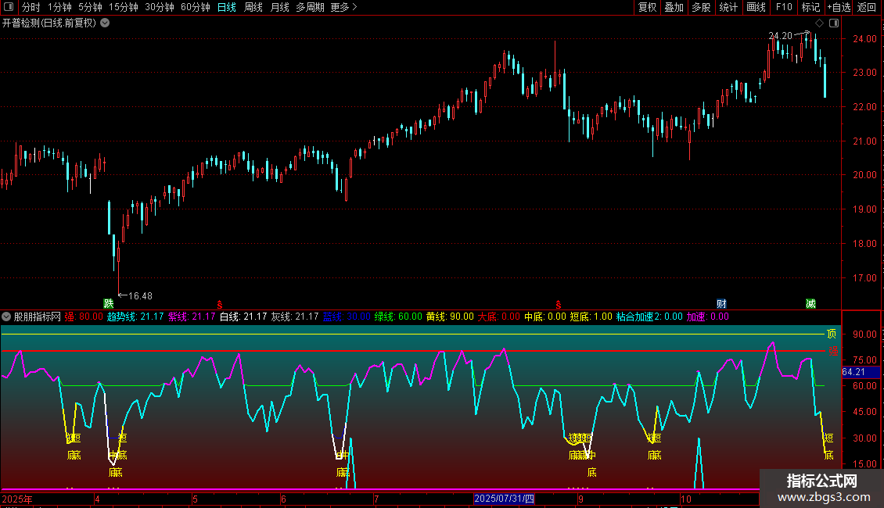This screenshot has height=508, width=884.
Task: Open the 多周期 multi-period view
Action: 310,7
